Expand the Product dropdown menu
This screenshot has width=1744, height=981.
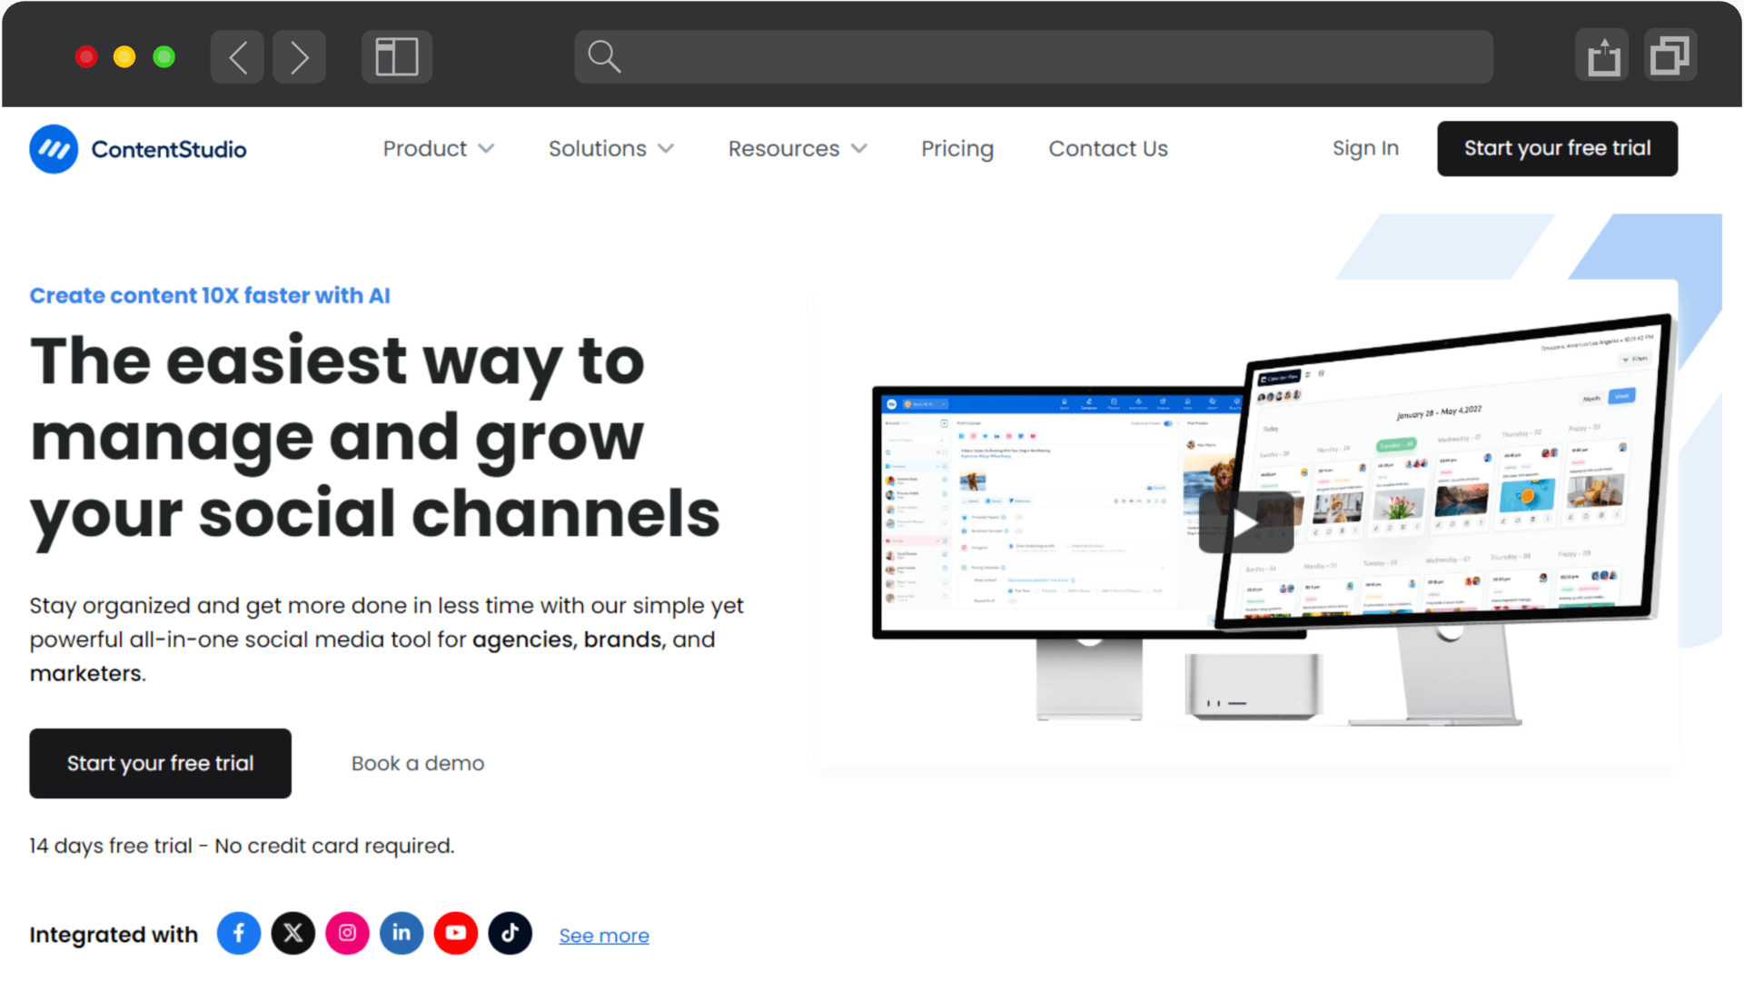[x=438, y=149]
